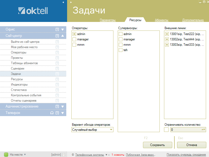Open the Абоненты tab
The width and height of the screenshot is (209, 157).
(161, 20)
